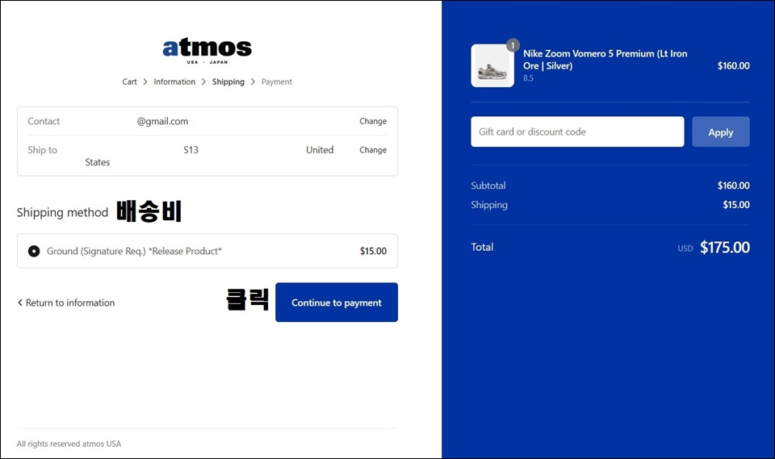
Task: Click the Subtotal $160.00 value
Action: 734,186
